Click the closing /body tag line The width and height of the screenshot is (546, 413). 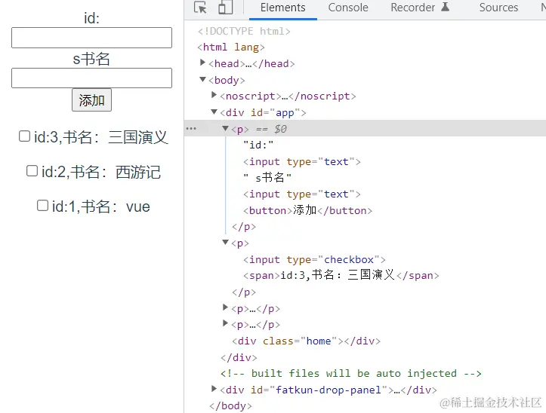coord(230,405)
